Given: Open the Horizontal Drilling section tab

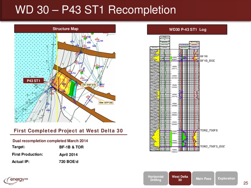Looking at the screenshot, I should tap(156, 178).
